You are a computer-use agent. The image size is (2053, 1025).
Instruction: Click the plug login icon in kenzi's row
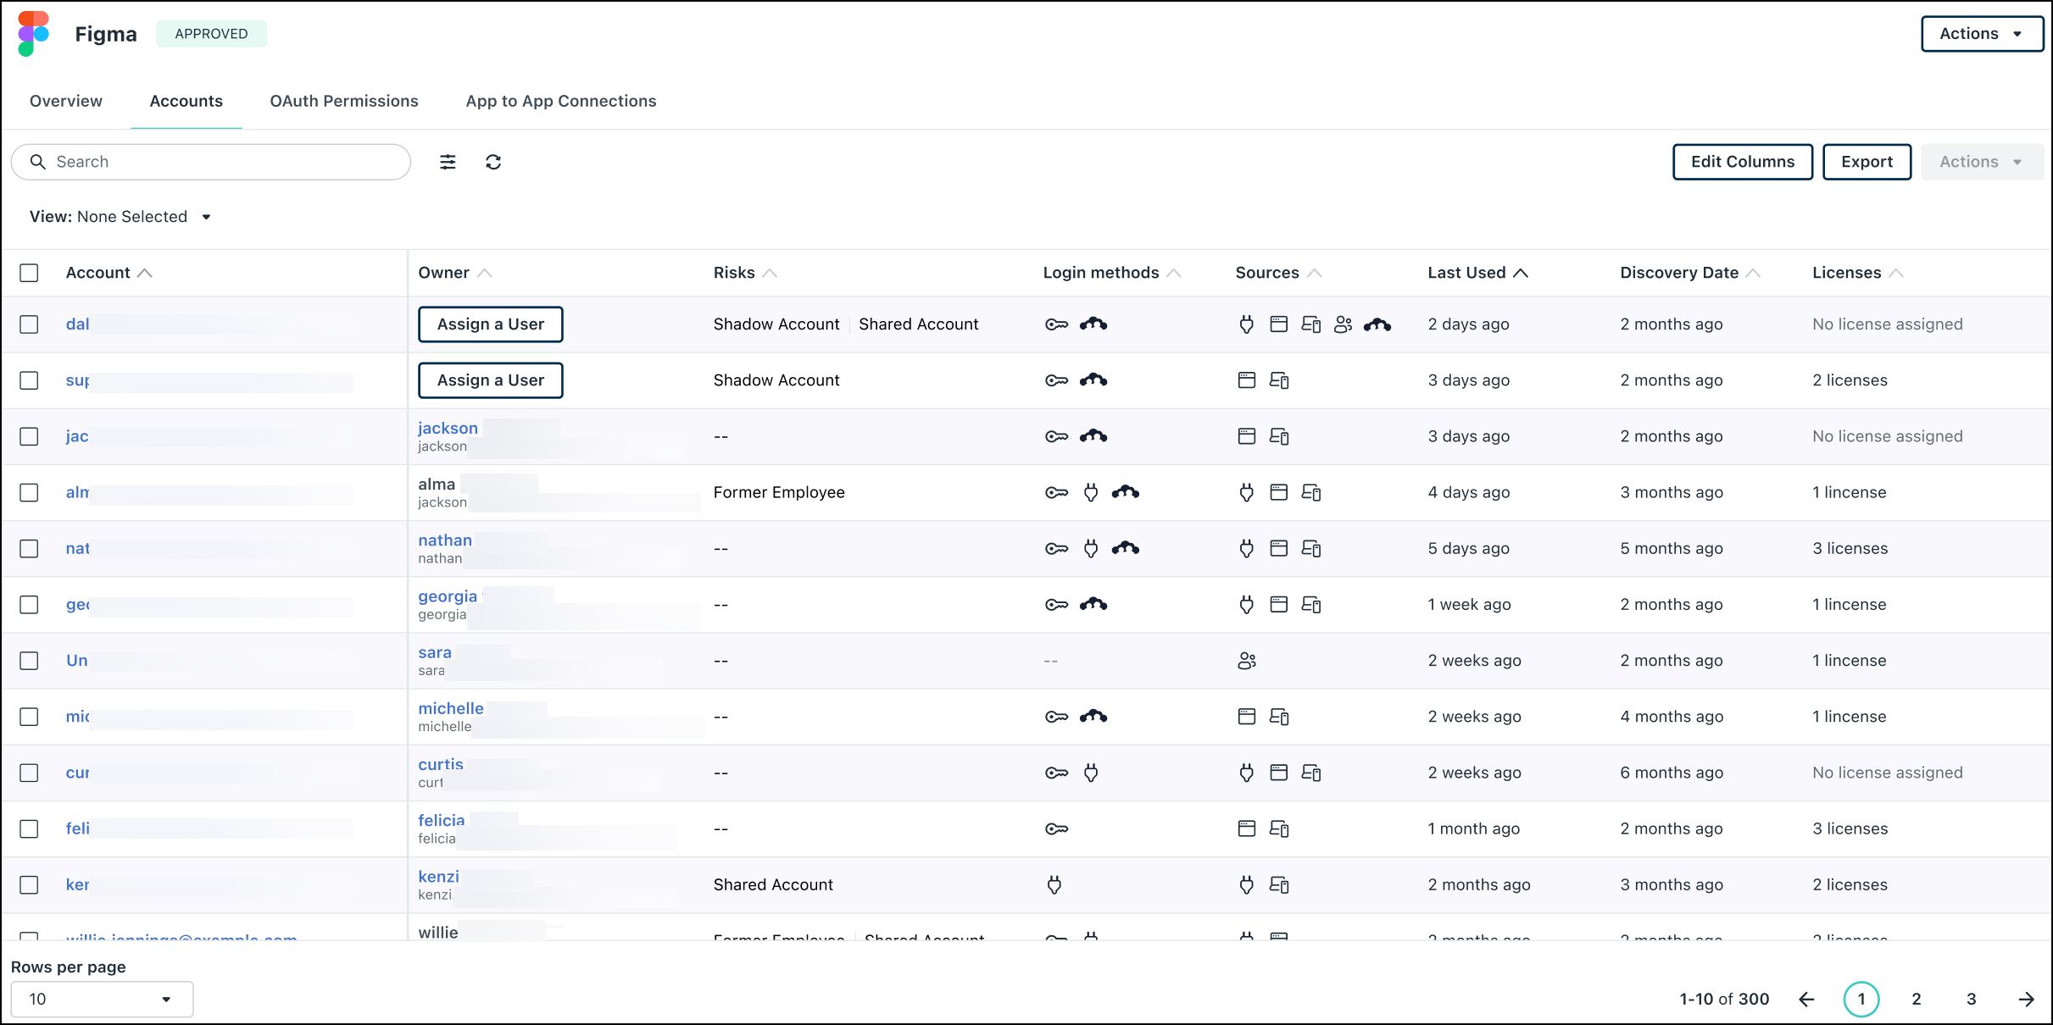(1054, 885)
